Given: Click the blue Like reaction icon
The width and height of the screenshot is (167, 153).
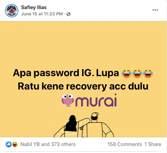Looking at the screenshot, I should click(9, 144).
